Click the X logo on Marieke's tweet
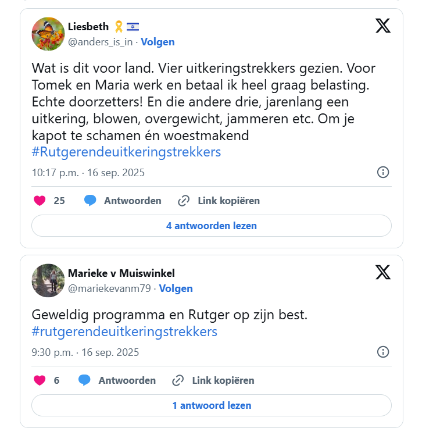 click(383, 272)
